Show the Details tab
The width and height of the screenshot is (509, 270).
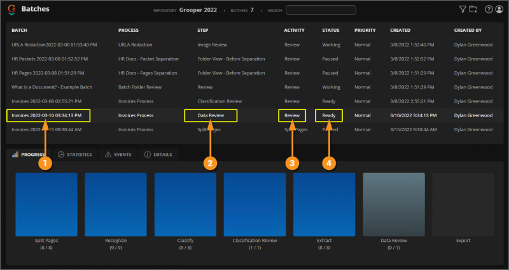click(x=158, y=155)
